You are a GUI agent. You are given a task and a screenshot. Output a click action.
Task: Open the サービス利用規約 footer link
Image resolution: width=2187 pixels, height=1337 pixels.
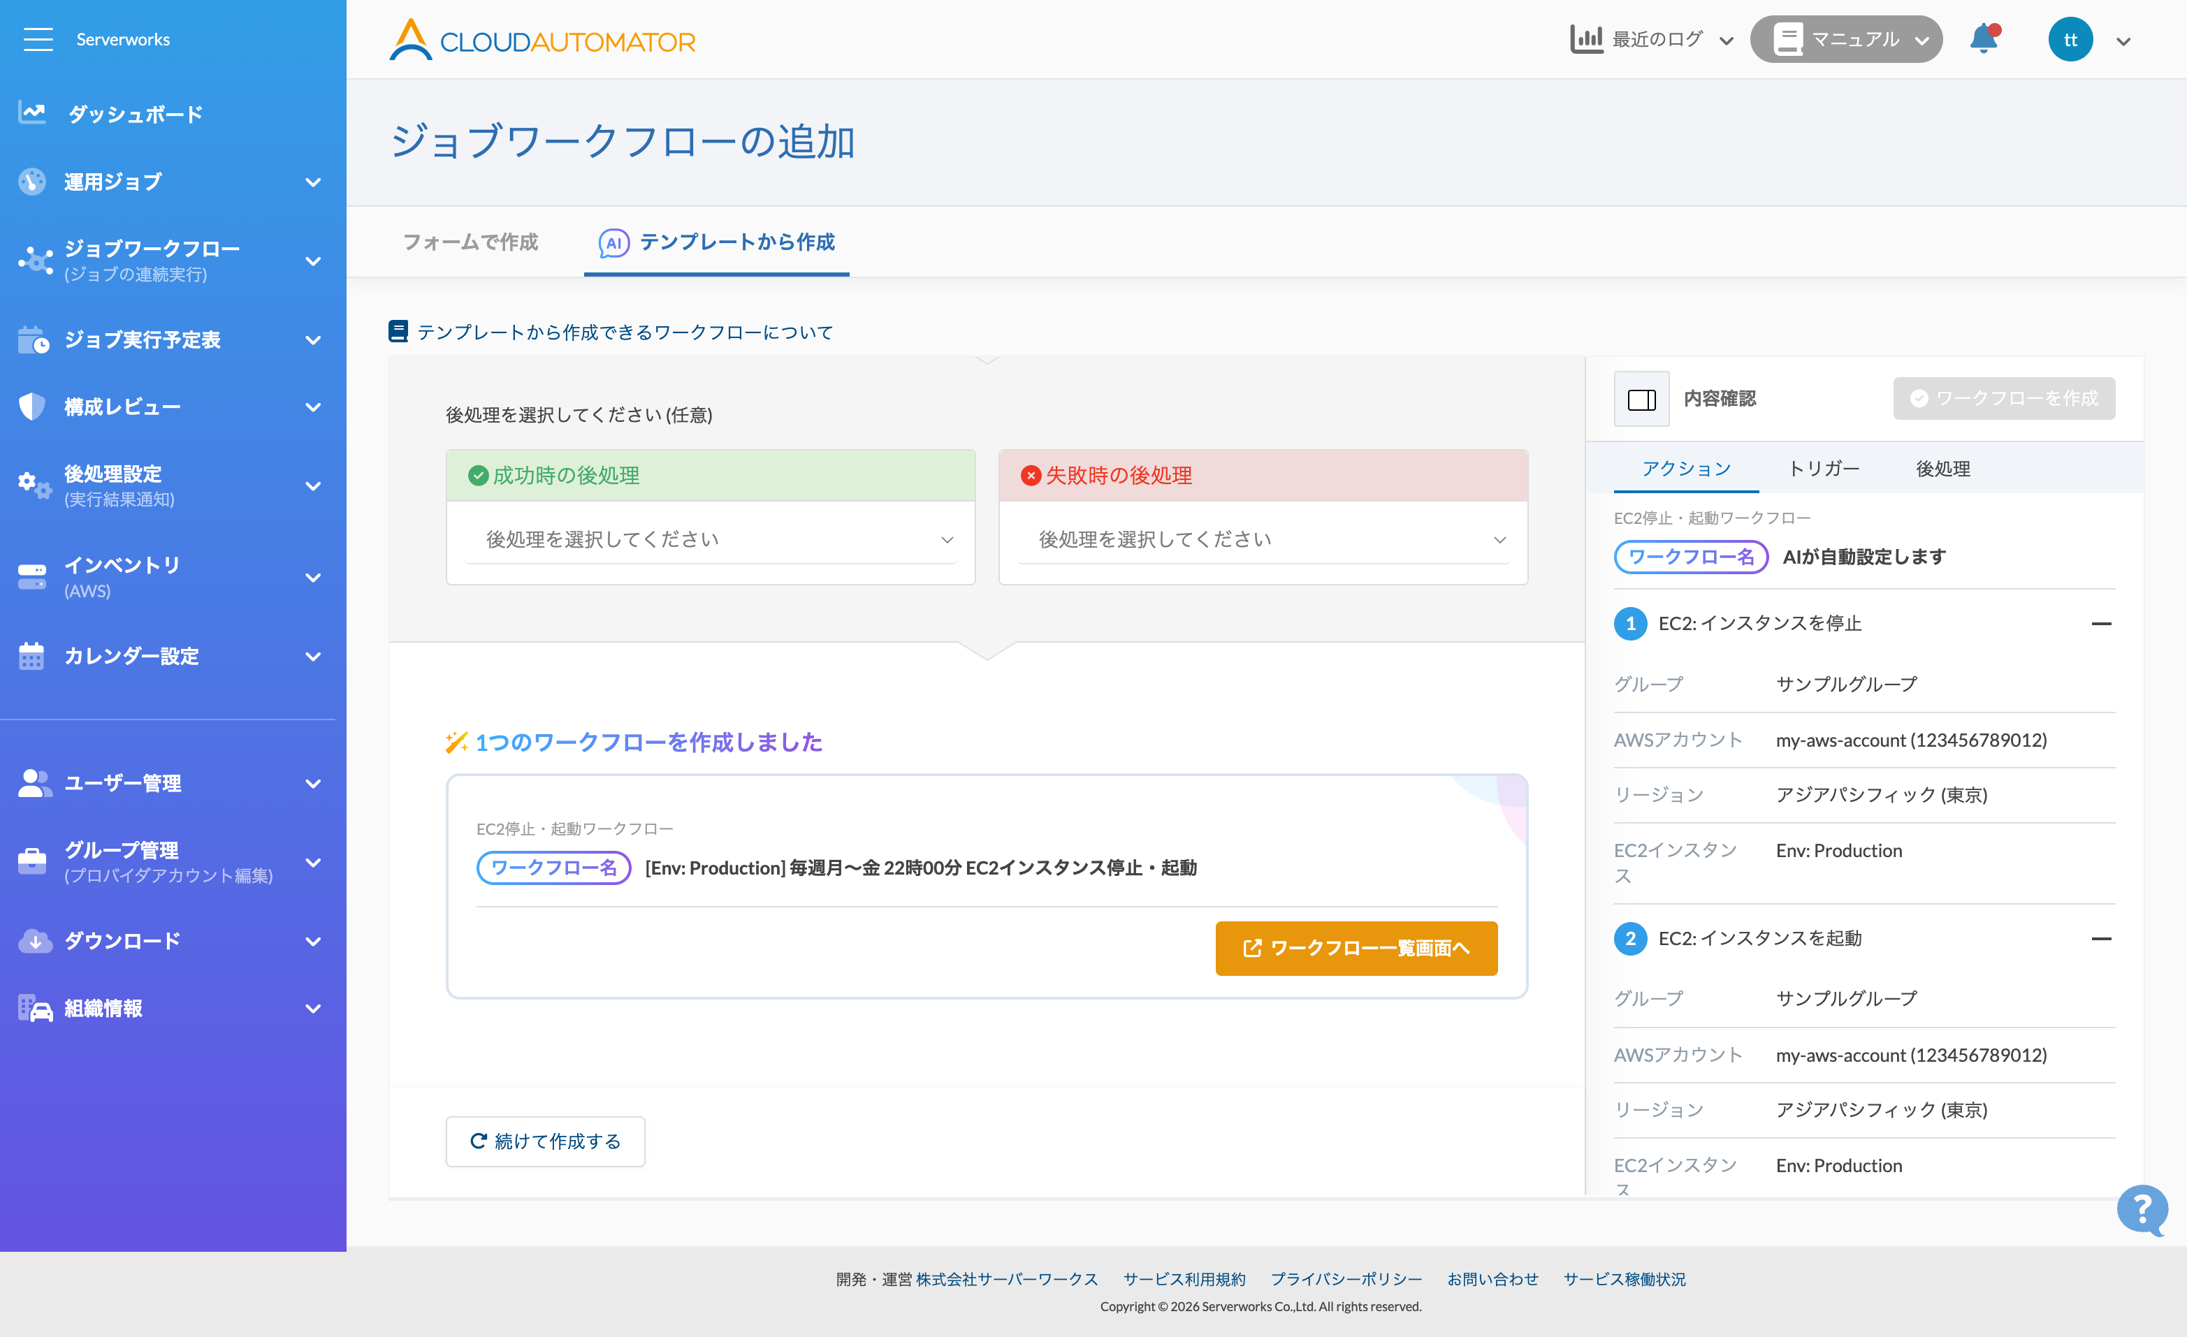(x=1184, y=1278)
